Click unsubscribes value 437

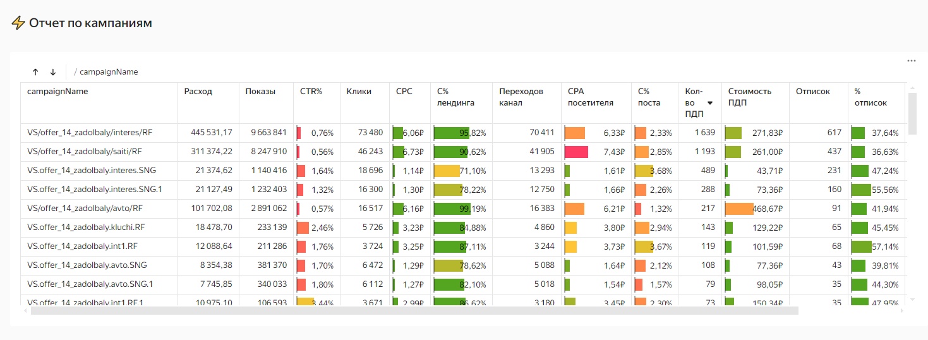[835, 152]
